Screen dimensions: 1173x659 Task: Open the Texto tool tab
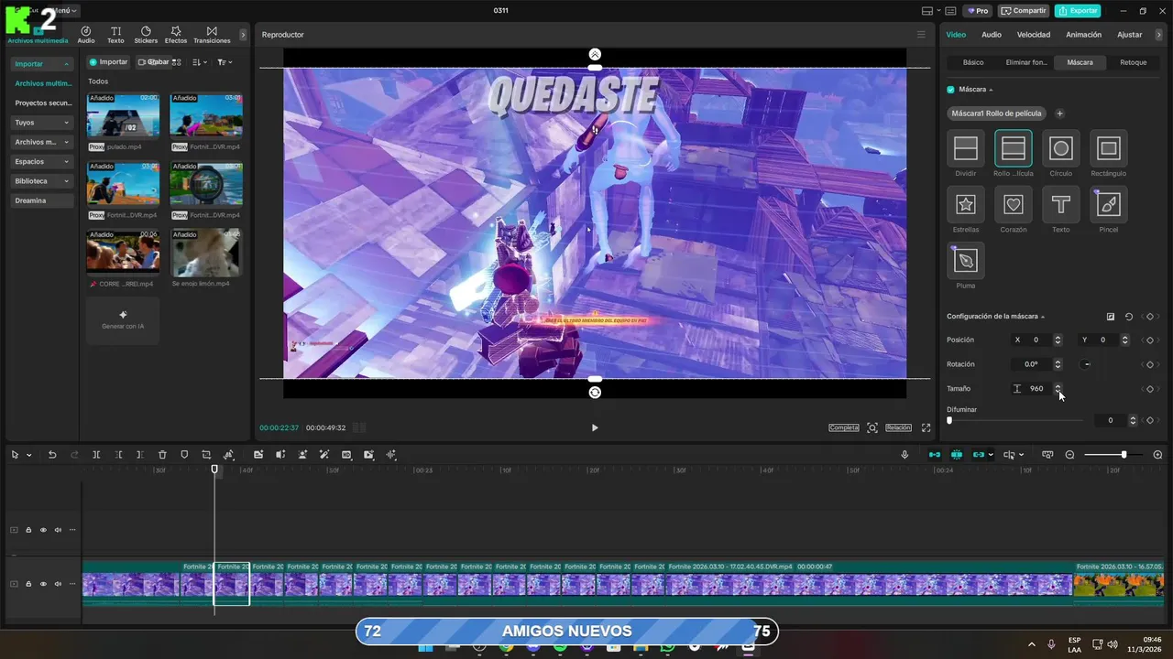point(115,35)
